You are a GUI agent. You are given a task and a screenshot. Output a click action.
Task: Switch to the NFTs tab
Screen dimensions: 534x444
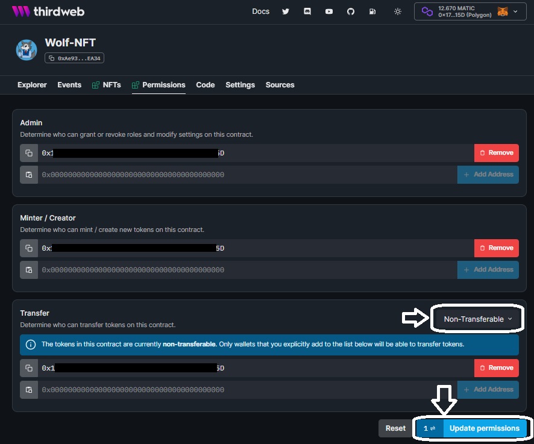(107, 85)
